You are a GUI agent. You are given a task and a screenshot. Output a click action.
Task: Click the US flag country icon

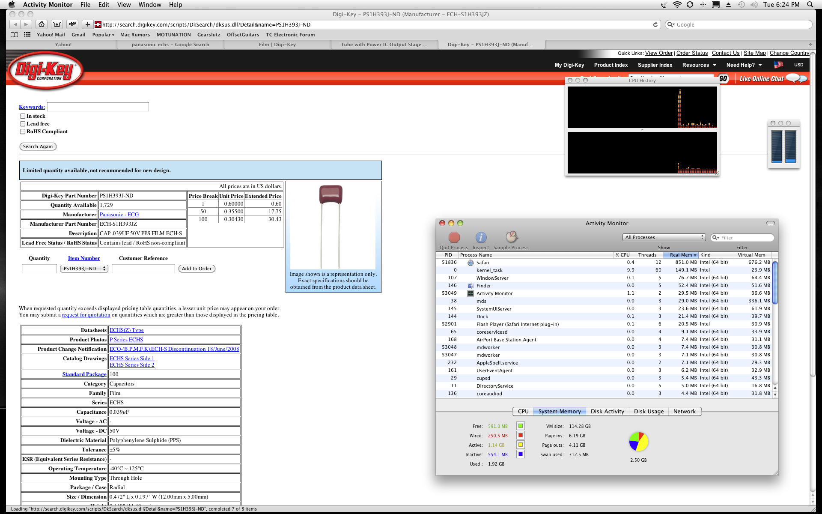coord(778,65)
